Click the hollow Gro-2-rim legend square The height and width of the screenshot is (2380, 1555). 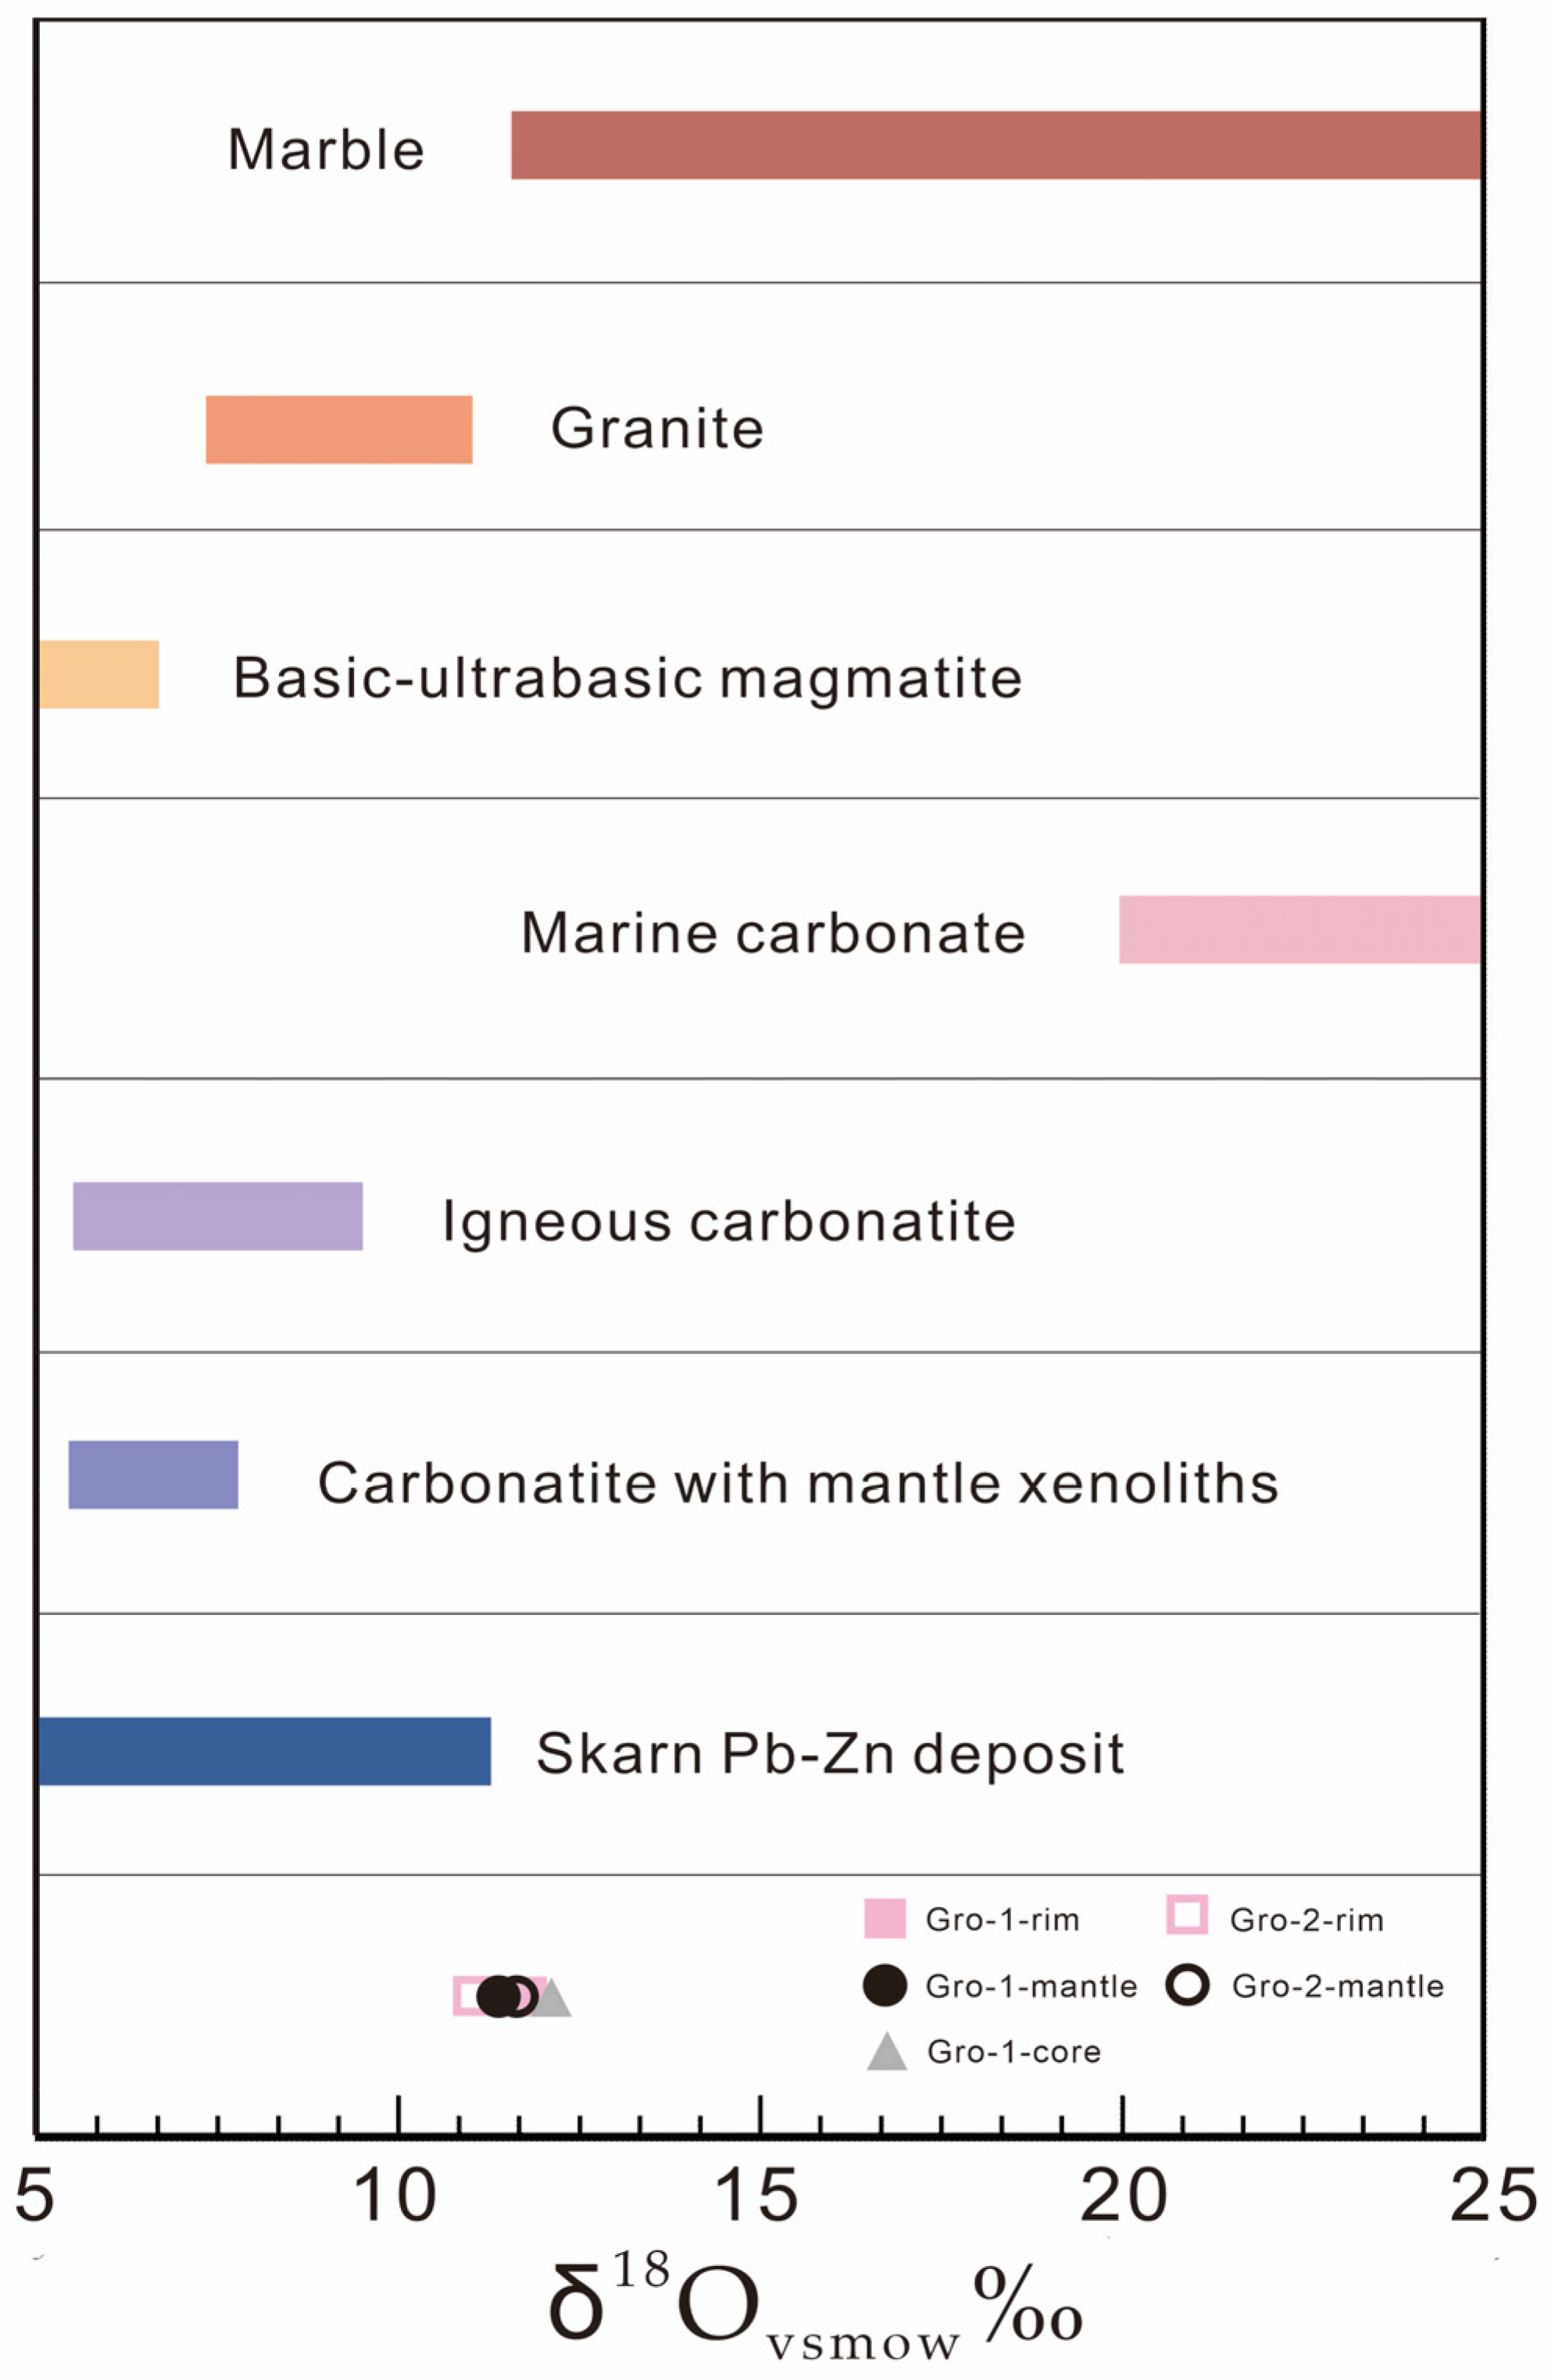point(1187,1915)
